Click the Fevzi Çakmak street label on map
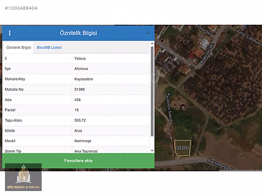Screen dimensions: 262x196 point(249,37)
